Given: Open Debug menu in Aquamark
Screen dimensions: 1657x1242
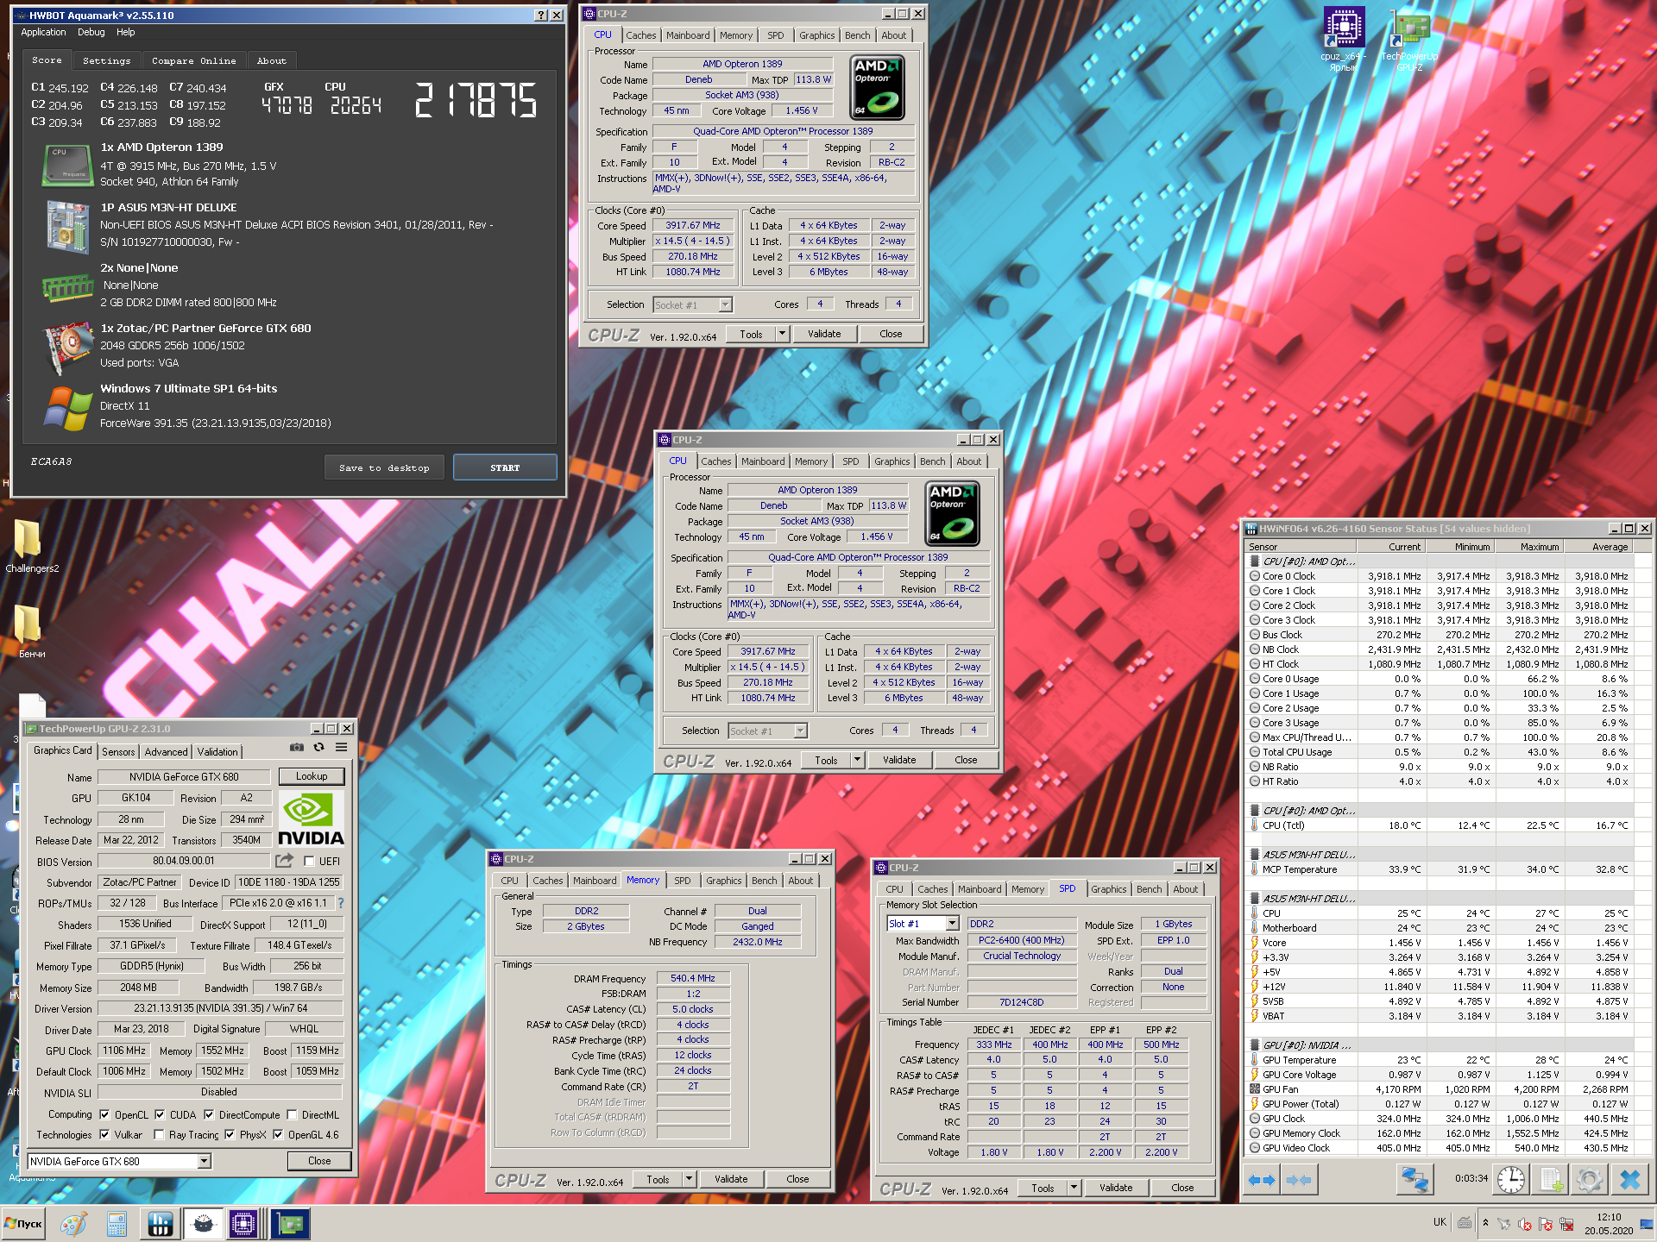Looking at the screenshot, I should point(91,33).
